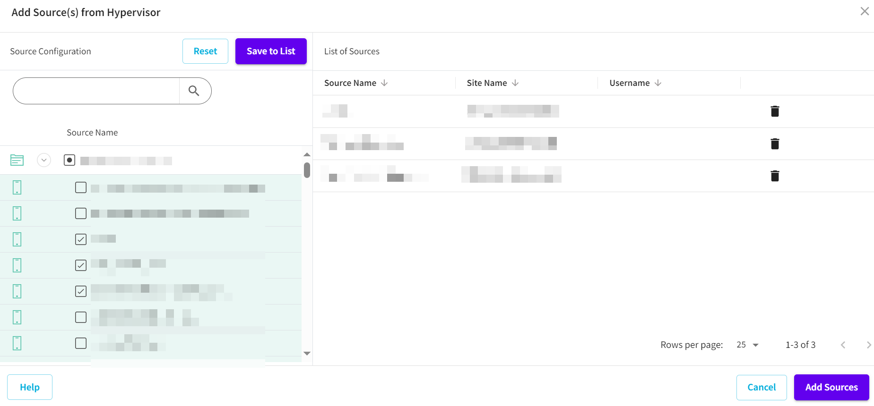
Task: Click the search magnifier icon
Action: tap(194, 91)
